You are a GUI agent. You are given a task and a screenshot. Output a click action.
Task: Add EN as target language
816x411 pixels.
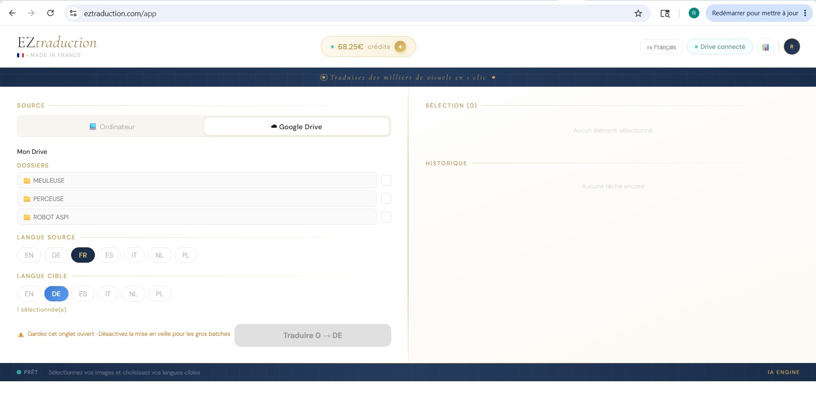[x=29, y=294]
